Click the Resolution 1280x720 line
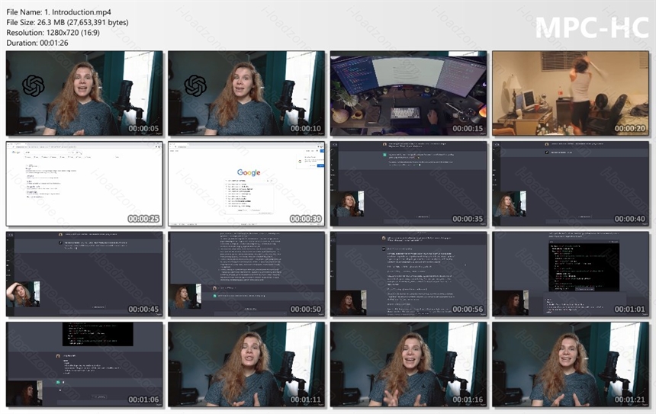 pos(53,32)
